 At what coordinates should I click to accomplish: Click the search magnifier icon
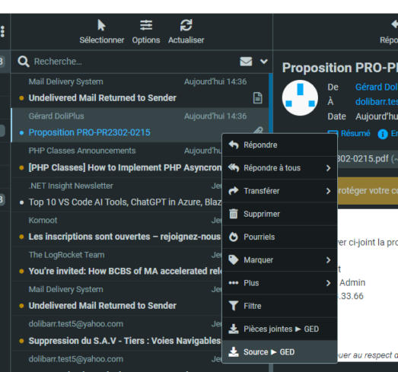click(x=24, y=62)
